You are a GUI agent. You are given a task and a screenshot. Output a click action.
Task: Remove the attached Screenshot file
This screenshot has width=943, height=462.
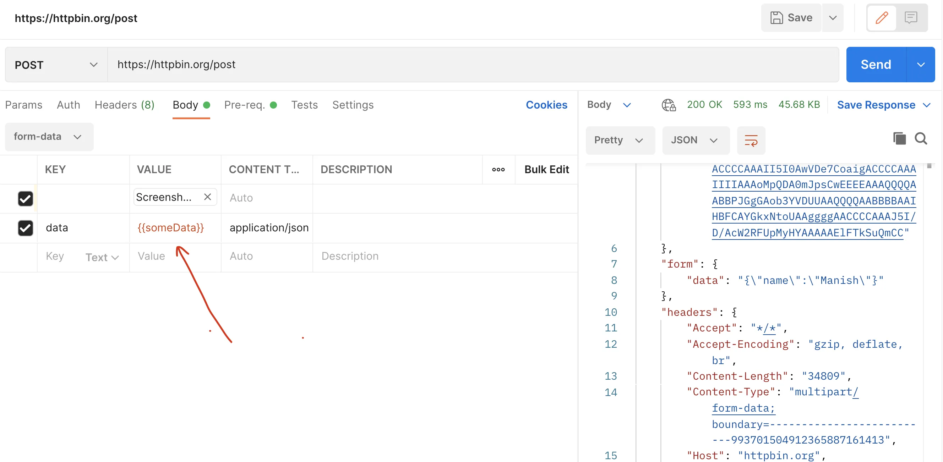[x=207, y=197]
